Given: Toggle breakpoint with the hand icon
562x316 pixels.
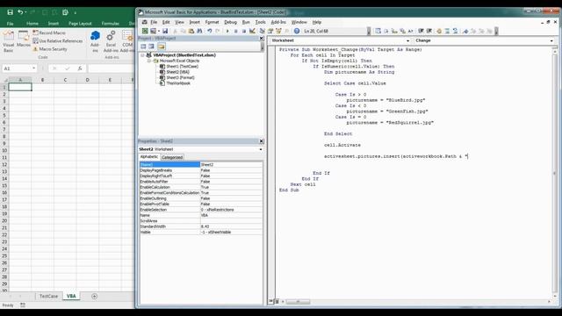Looking at the screenshot, I should tap(439, 32).
